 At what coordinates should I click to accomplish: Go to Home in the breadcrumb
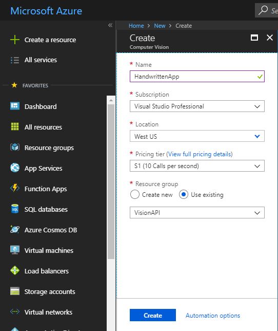click(x=136, y=26)
